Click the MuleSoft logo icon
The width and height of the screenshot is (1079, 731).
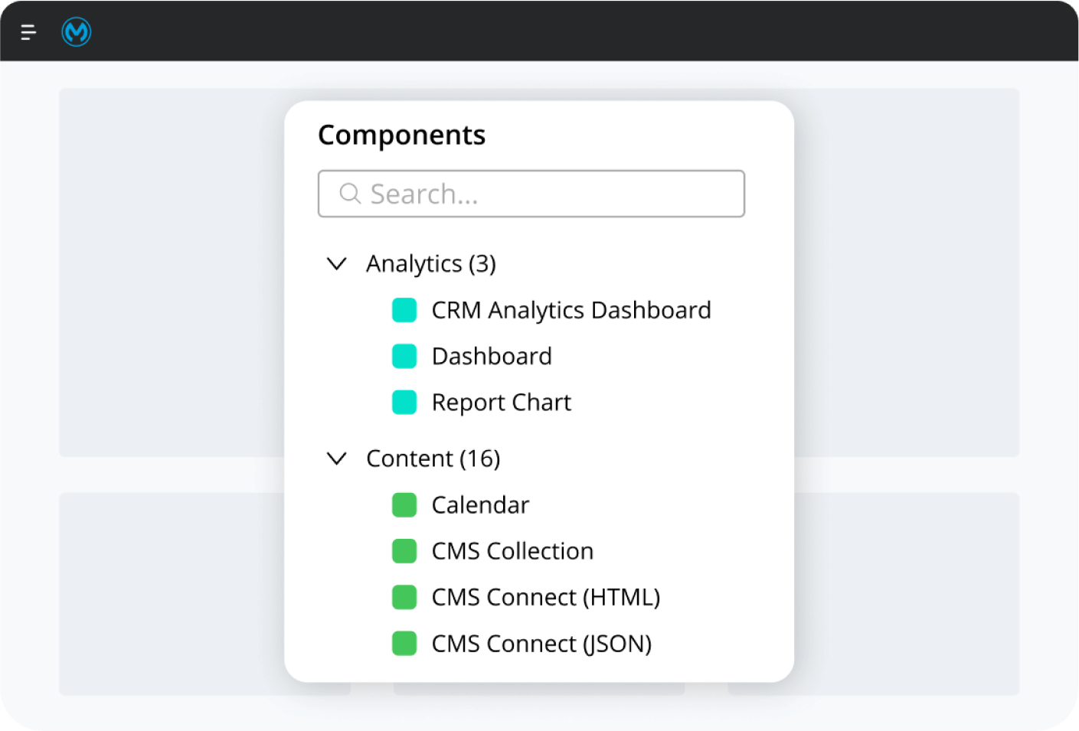point(77,32)
